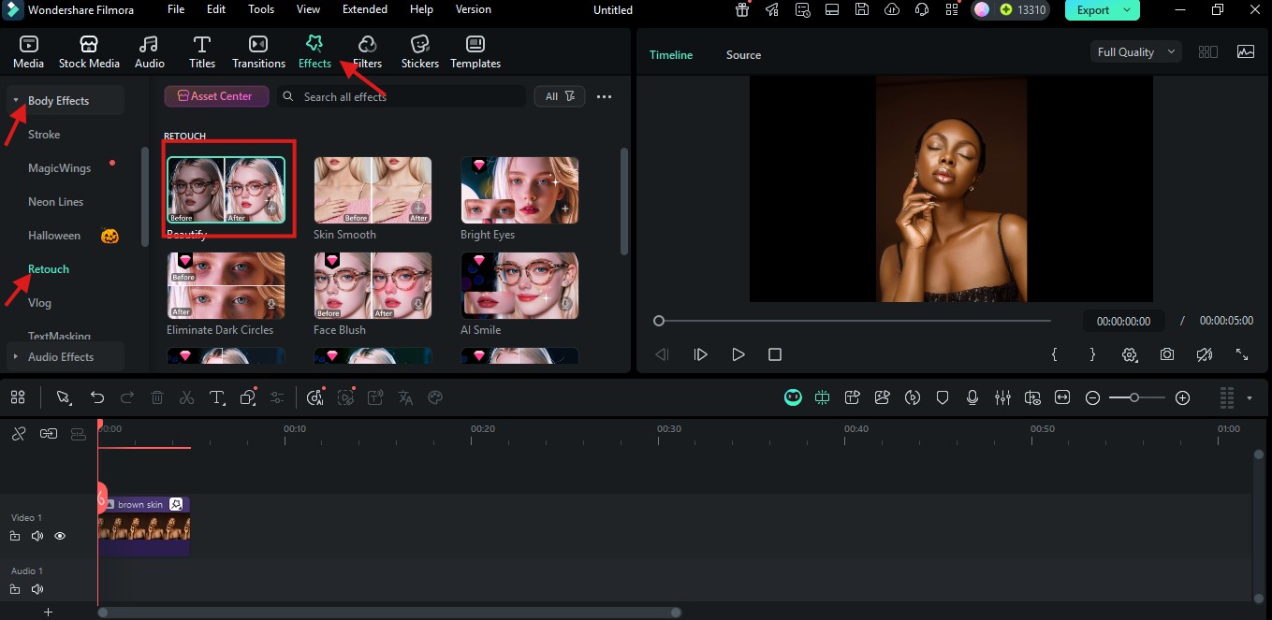The image size is (1272, 620).
Task: Click the undo arrow icon
Action: pyautogui.click(x=97, y=397)
